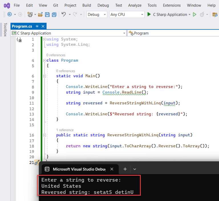This screenshot has width=219, height=201.
Task: Close the Microsoft Visual Studio Debug console tab
Action: pos(112,169)
